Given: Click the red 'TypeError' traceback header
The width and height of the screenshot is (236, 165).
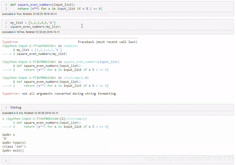Looking at the screenshot, I should coord(10,42).
